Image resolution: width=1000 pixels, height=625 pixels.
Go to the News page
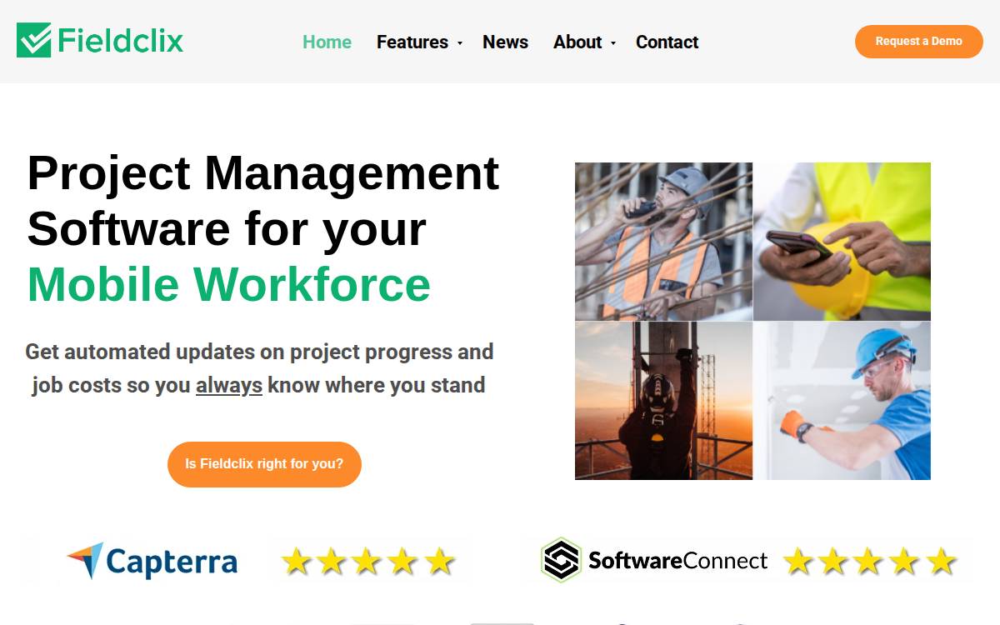(x=505, y=42)
